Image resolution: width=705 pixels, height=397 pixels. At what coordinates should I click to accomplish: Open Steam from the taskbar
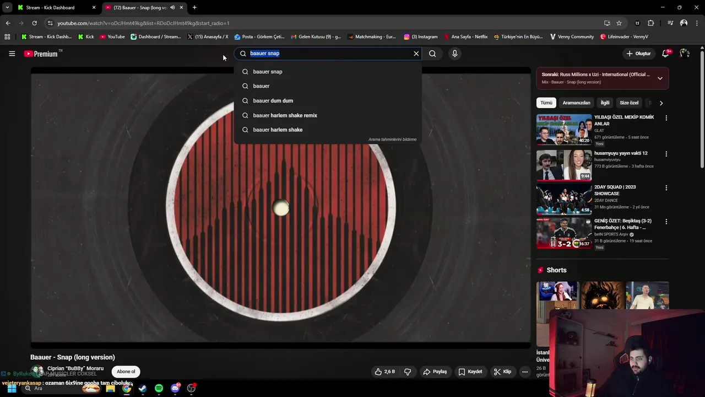point(143,388)
